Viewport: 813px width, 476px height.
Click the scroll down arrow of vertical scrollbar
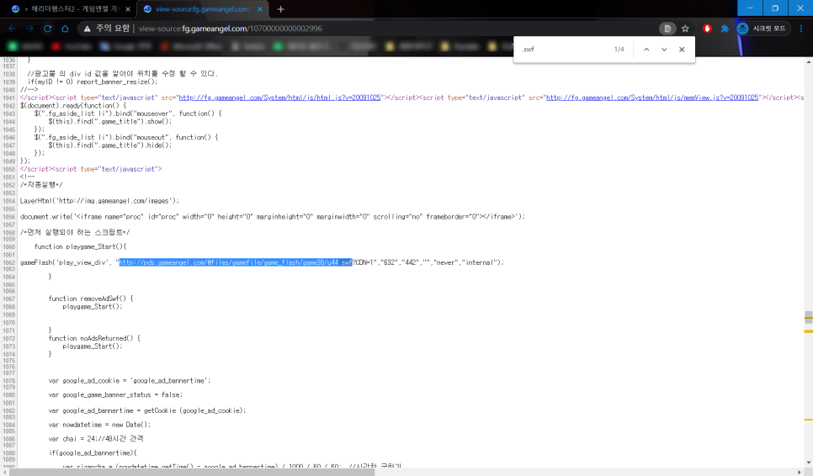pyautogui.click(x=808, y=463)
